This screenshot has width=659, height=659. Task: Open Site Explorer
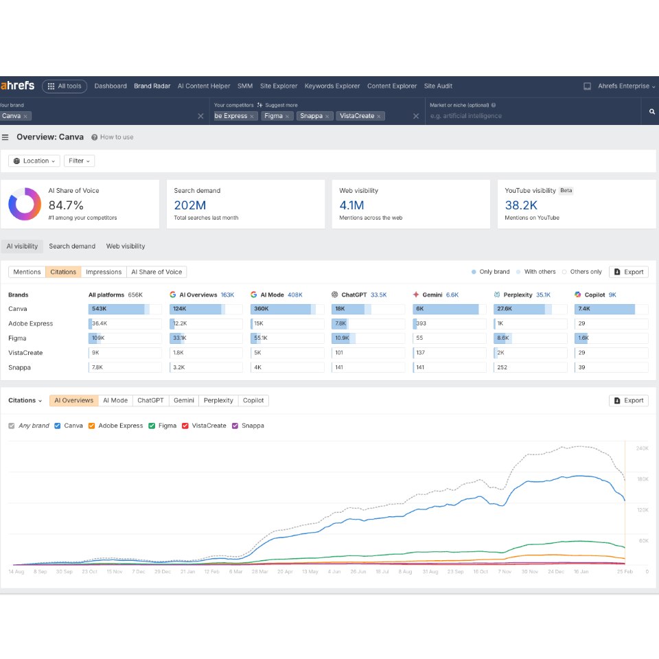point(279,86)
